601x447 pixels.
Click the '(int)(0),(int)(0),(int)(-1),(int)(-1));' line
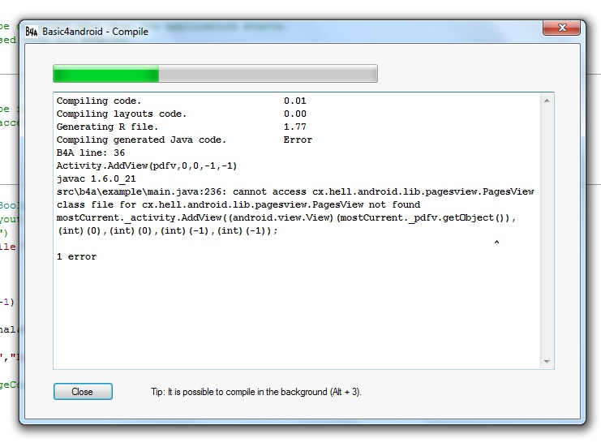[x=168, y=230]
